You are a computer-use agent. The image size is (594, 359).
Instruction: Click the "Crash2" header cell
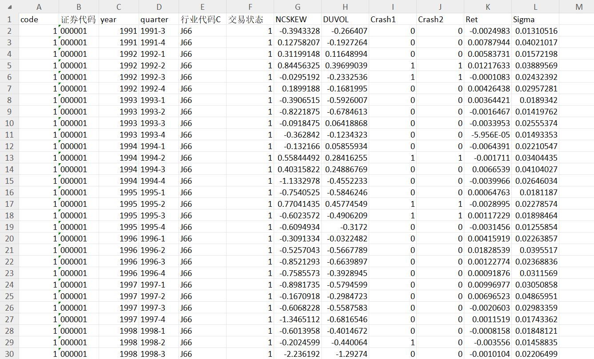click(440, 20)
